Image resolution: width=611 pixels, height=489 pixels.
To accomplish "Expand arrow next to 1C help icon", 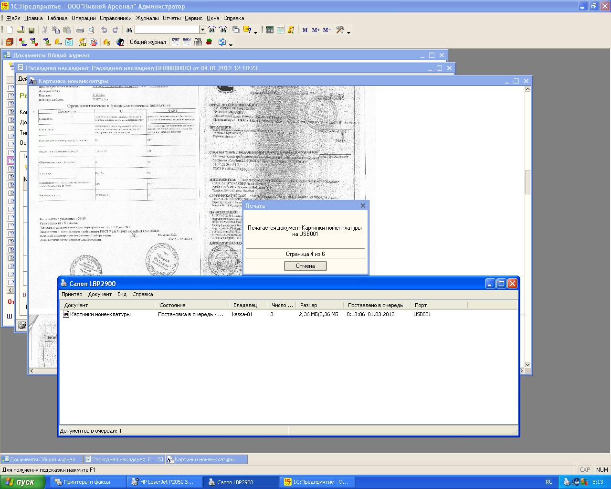I will click(x=256, y=32).
